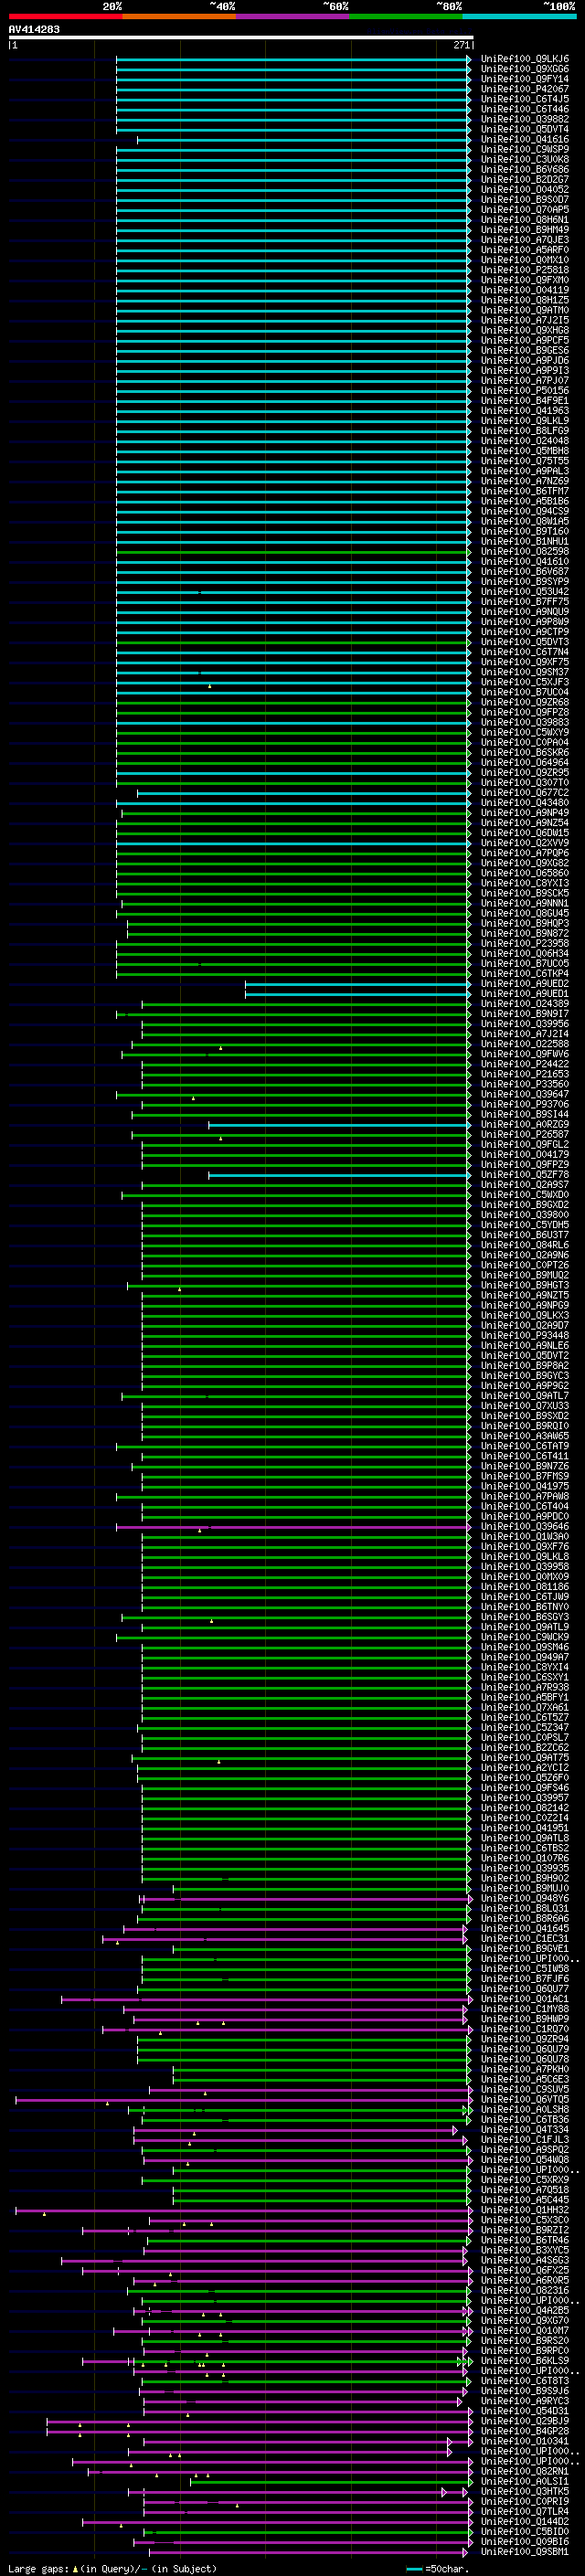Click the red ~20% identity legend bar
This screenshot has width=585, height=2576.
click(x=65, y=17)
